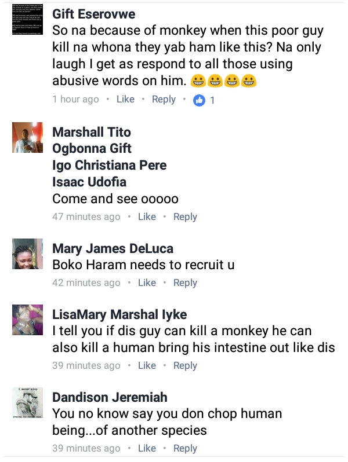View the like count next to thumbs-up
Image resolution: width=348 pixels, height=462 pixels.
coord(212,101)
